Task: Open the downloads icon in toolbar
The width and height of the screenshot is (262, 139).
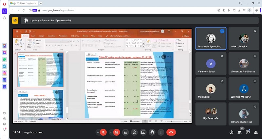Action: pyautogui.click(x=239, y=10)
